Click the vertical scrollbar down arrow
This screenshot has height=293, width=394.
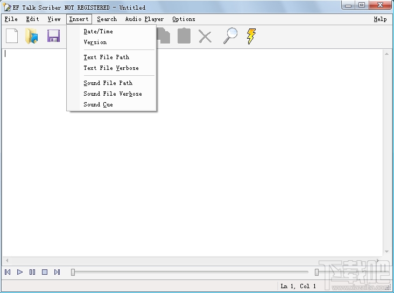386,252
